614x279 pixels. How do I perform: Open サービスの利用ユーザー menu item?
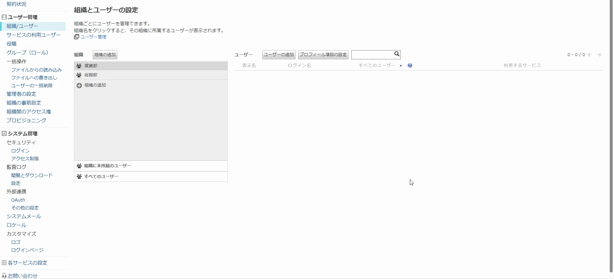tap(34, 35)
